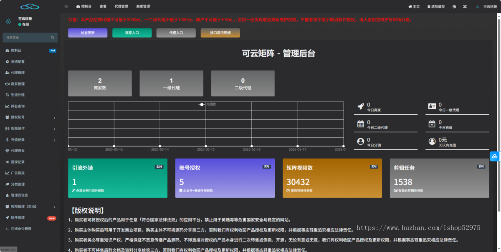
Task: Click the 插件管理 rocket icon in sidebar
Action: pos(7,217)
